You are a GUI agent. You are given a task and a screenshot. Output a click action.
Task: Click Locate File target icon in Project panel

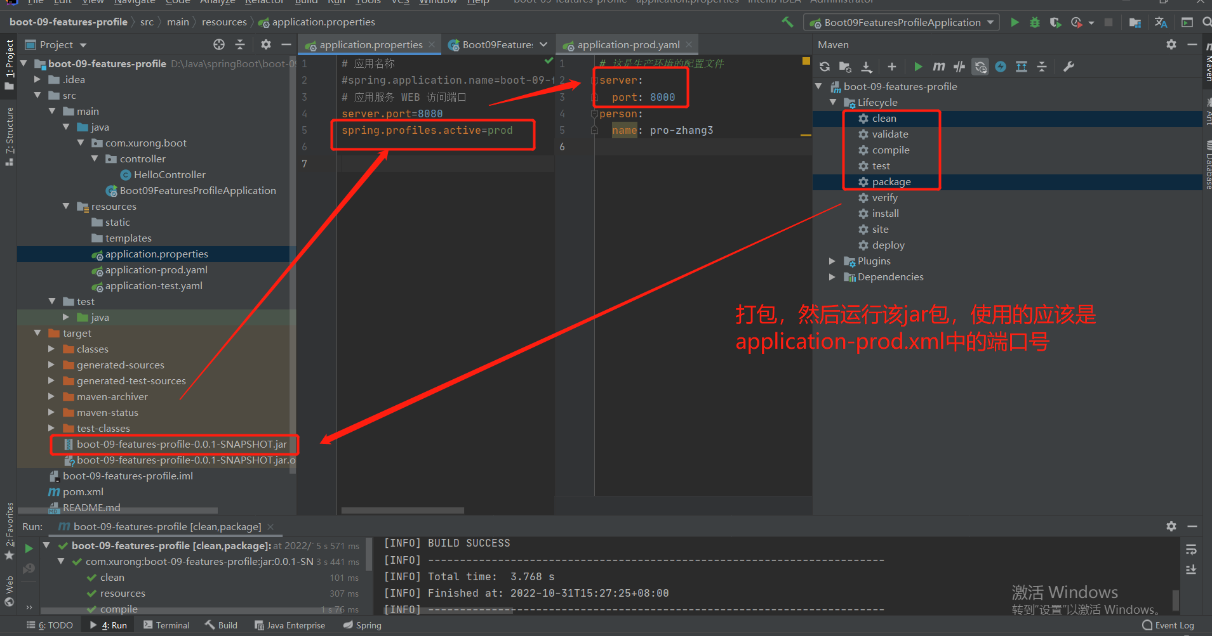point(219,44)
